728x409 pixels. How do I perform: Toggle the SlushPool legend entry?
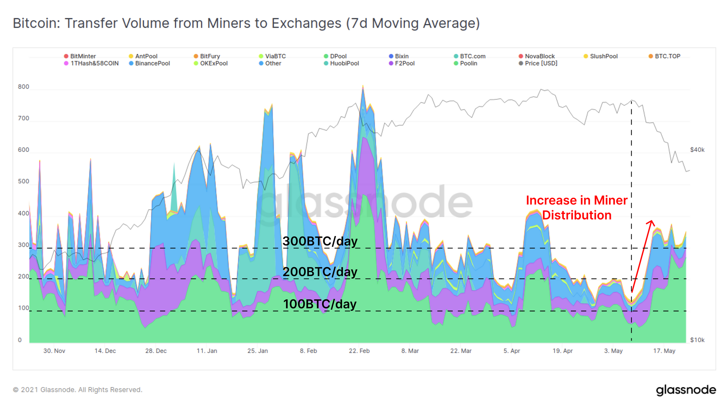pyautogui.click(x=604, y=56)
